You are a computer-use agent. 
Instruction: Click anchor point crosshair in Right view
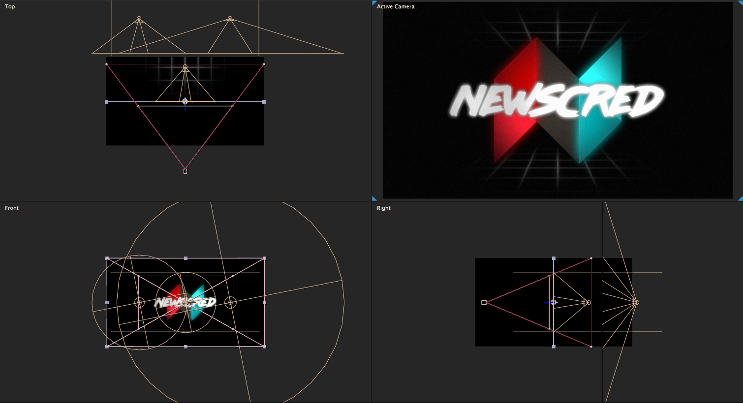[554, 302]
